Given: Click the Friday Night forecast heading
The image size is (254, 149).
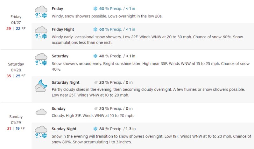Looking at the screenshot, I should click(63, 29).
